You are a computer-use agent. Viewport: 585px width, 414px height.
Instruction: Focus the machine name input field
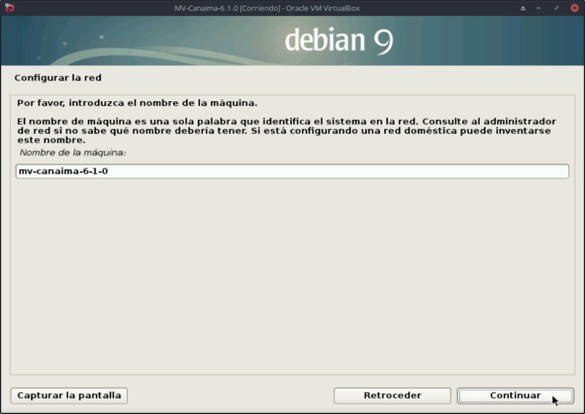pyautogui.click(x=292, y=171)
